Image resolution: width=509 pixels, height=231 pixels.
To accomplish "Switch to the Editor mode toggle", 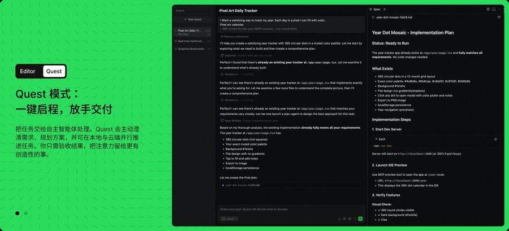I will click(28, 71).
